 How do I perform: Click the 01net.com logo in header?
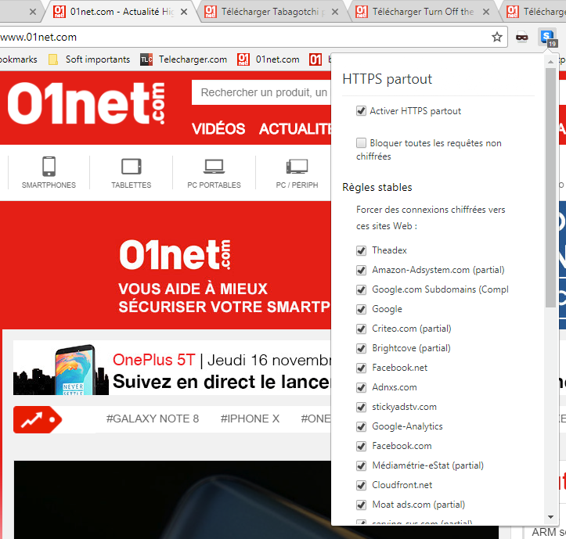[87, 105]
